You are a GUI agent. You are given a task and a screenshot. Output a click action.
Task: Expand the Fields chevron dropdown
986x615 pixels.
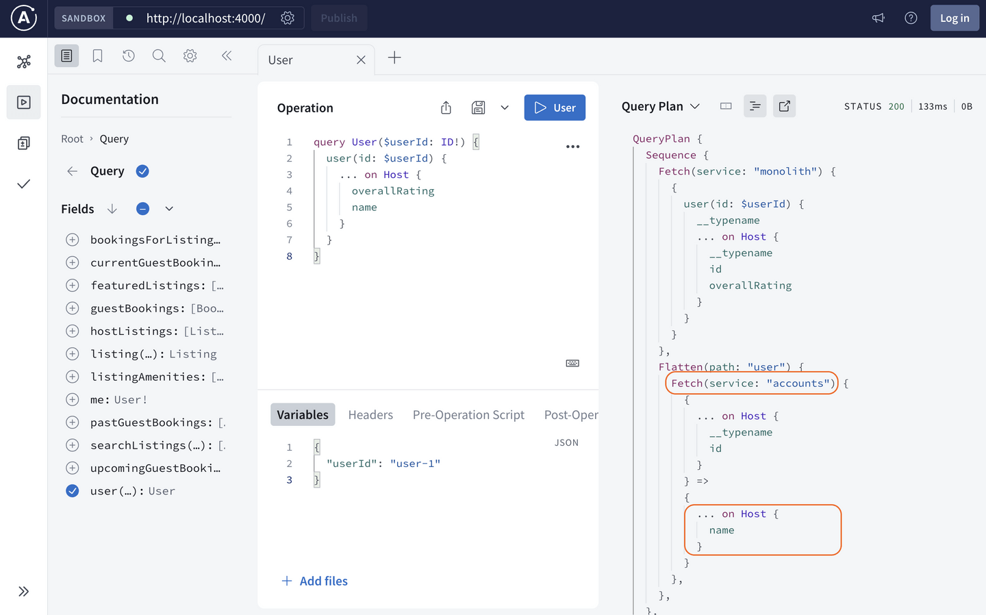point(168,208)
